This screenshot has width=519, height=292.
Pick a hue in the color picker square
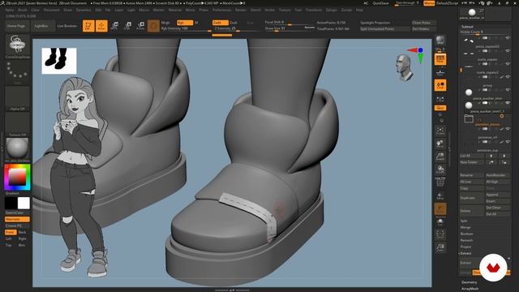click(17, 177)
